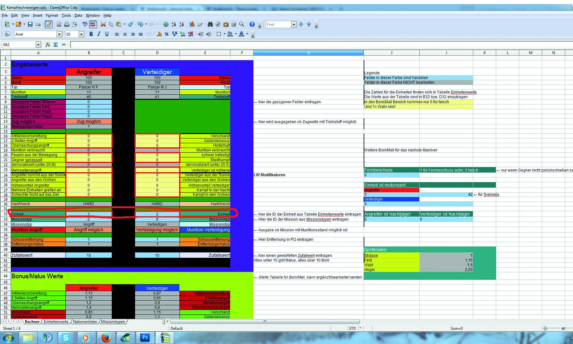Sort ascending with the toolbar icon

pyautogui.click(x=174, y=24)
